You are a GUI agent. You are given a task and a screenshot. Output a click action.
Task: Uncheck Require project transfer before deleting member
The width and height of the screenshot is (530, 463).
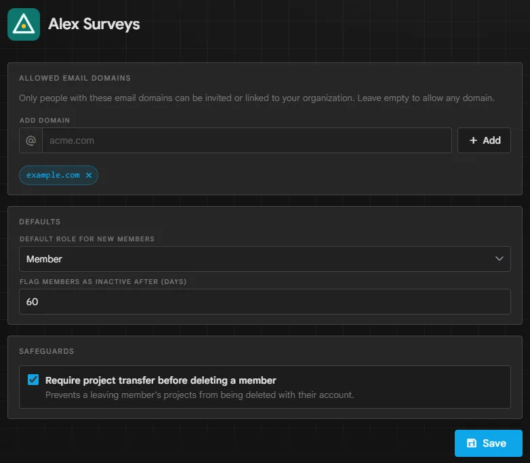tap(33, 380)
